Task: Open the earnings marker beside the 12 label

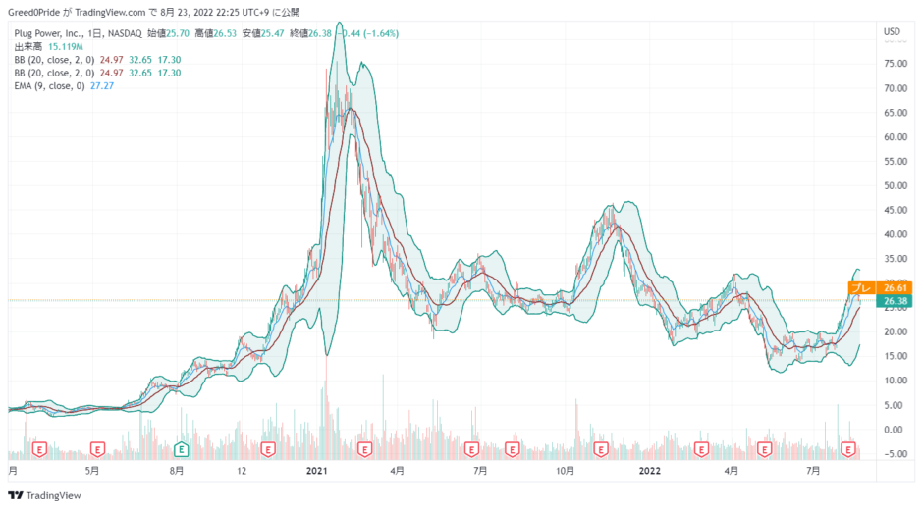Action: coord(267,449)
